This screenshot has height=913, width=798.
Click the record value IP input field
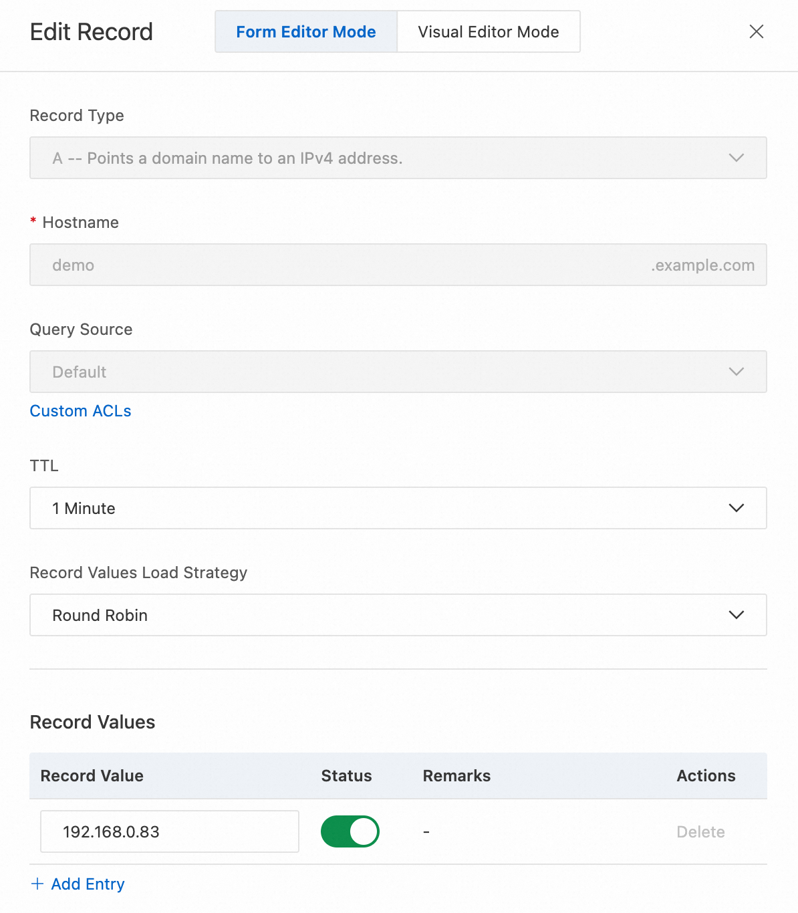(169, 831)
